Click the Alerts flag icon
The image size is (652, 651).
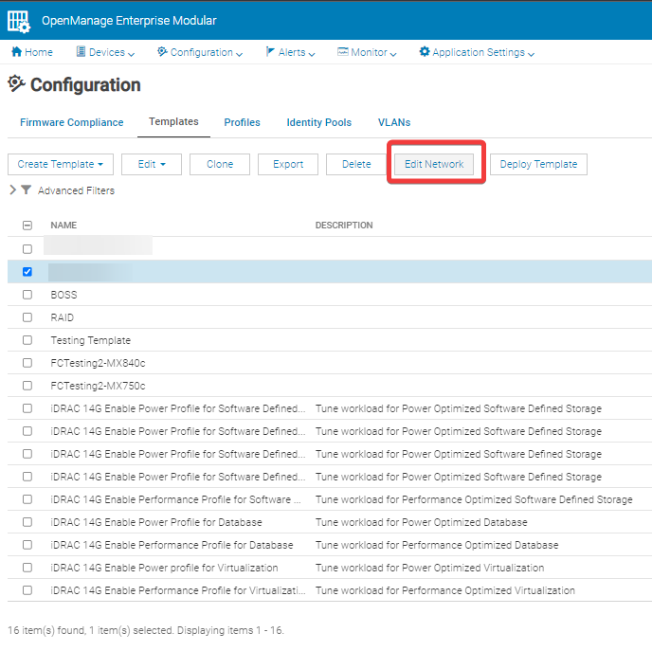pos(270,52)
